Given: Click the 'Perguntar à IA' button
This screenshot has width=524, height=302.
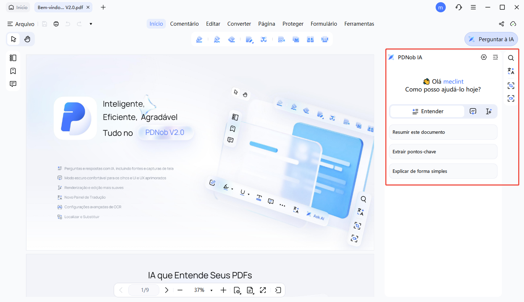Looking at the screenshot, I should click(491, 39).
